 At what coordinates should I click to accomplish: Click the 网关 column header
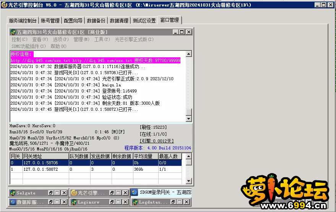(x=16, y=156)
